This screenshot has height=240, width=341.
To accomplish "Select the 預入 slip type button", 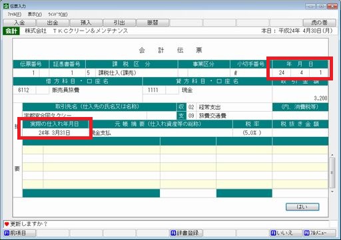I will (x=86, y=23).
